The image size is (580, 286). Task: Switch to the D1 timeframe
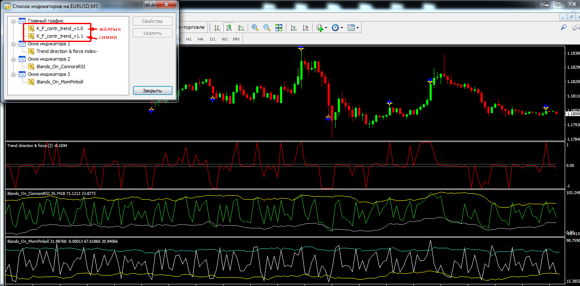tap(212, 39)
